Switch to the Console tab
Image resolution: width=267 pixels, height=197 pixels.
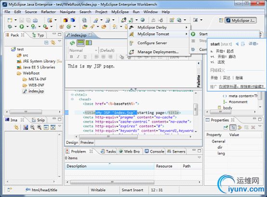coord(155,152)
